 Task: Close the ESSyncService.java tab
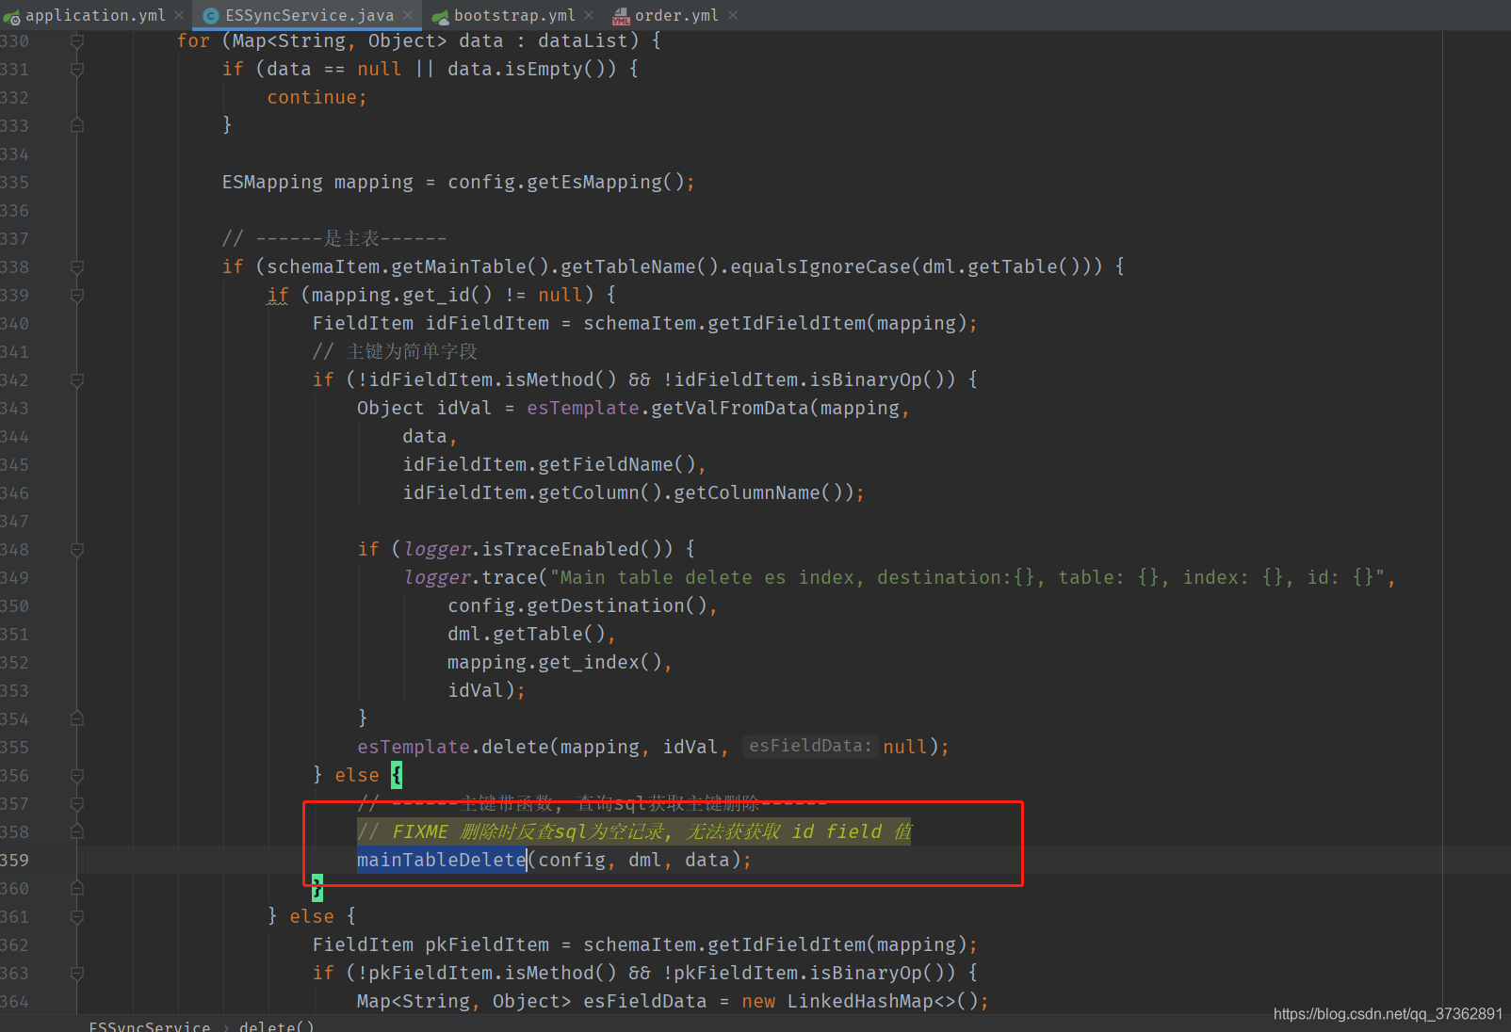[x=408, y=15]
